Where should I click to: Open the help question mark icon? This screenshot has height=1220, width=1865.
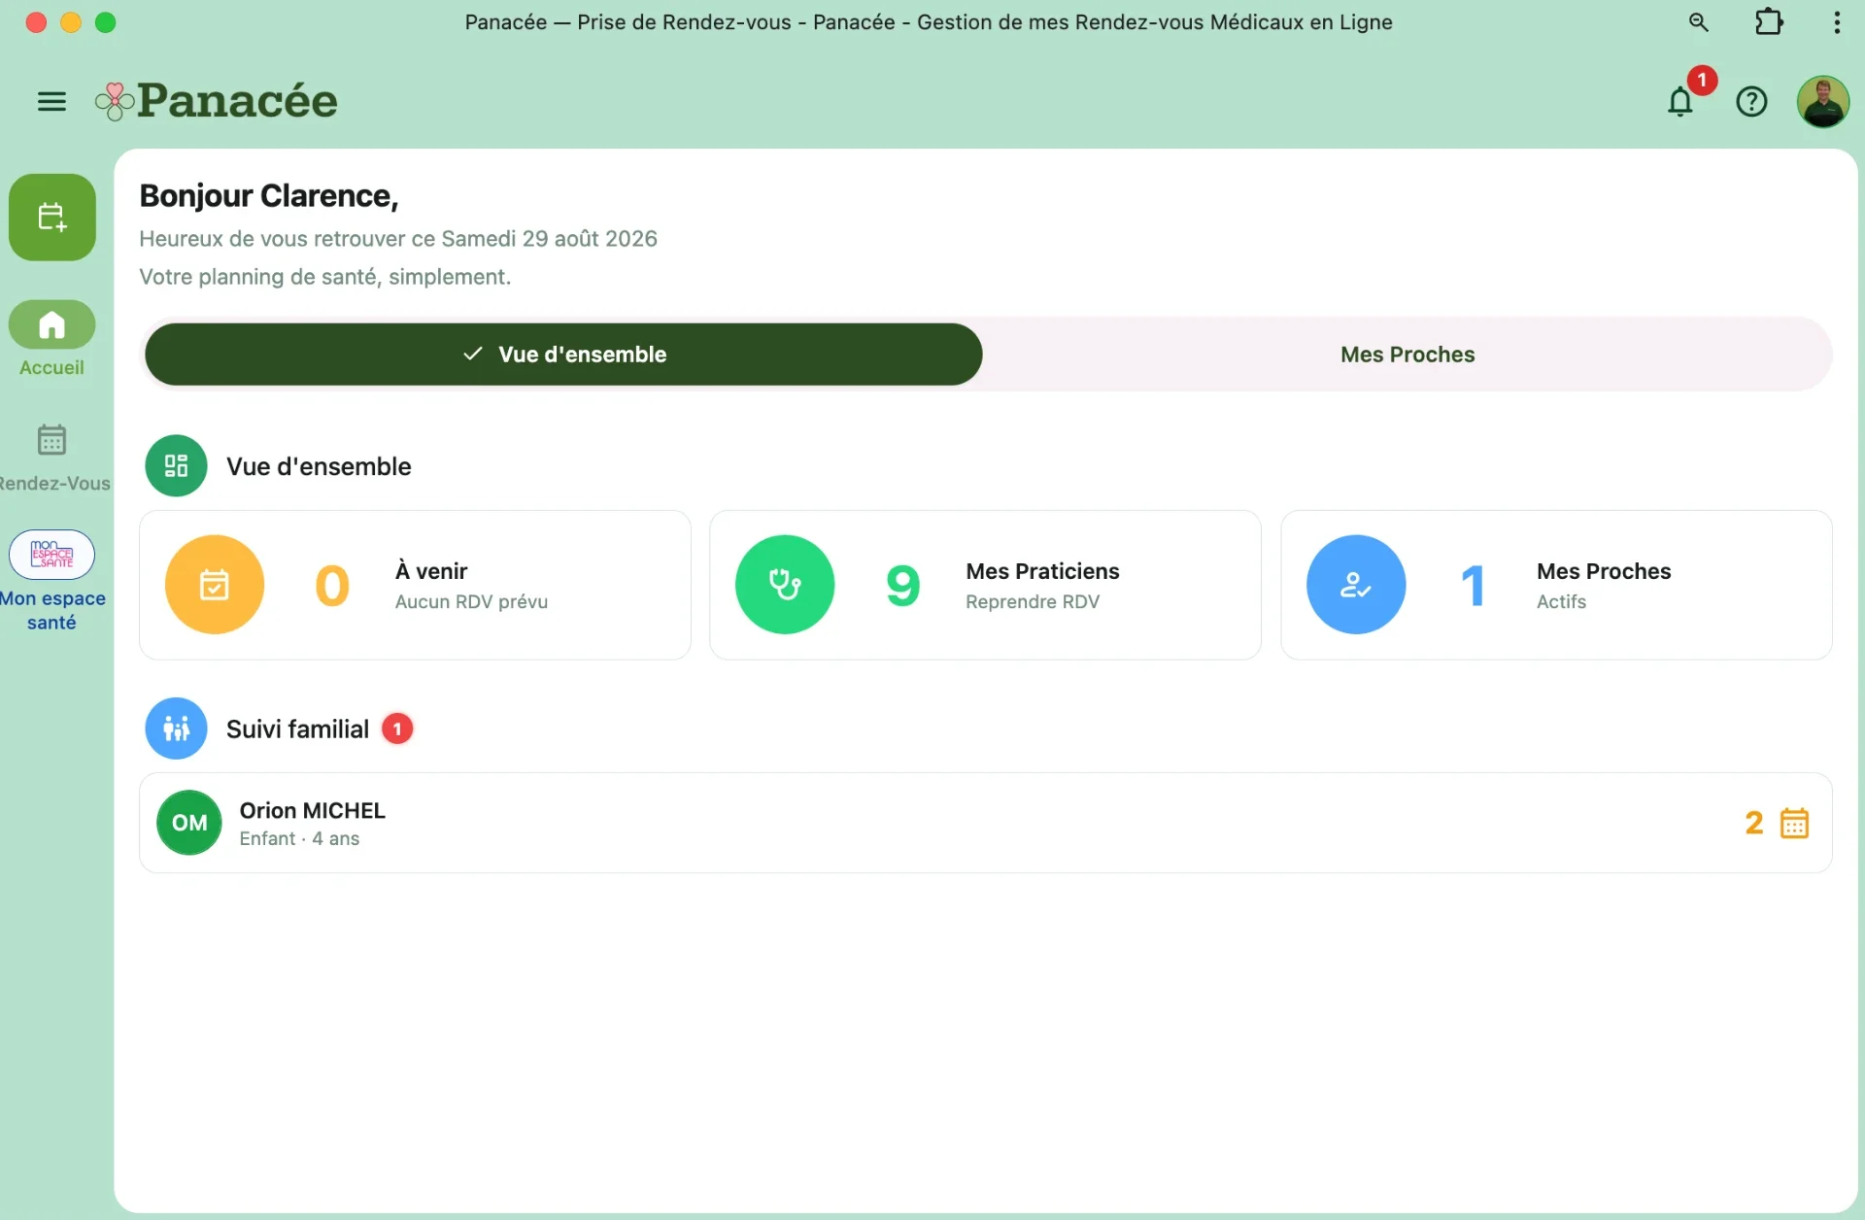click(1751, 101)
